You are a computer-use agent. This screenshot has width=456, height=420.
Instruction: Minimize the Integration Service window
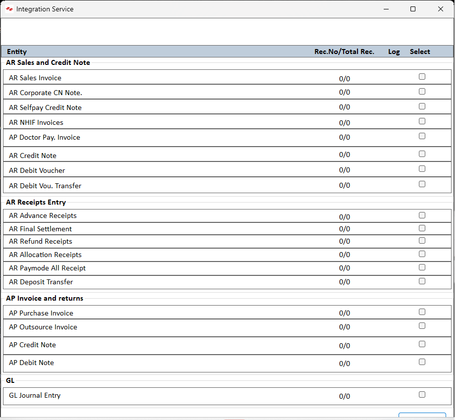tap(385, 9)
